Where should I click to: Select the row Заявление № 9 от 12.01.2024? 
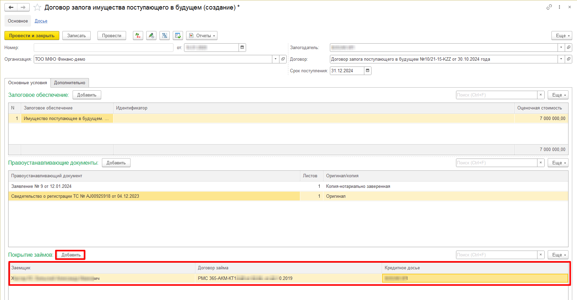pos(288,186)
